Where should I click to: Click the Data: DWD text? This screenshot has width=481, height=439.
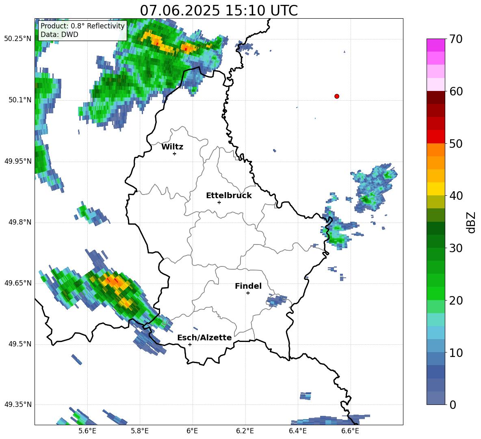(59, 35)
